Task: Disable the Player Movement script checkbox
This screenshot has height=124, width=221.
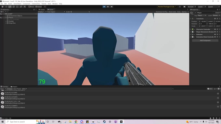Action: pyautogui.click(x=195, y=32)
